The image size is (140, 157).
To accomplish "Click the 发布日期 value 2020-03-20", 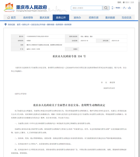I will (x=115, y=41).
